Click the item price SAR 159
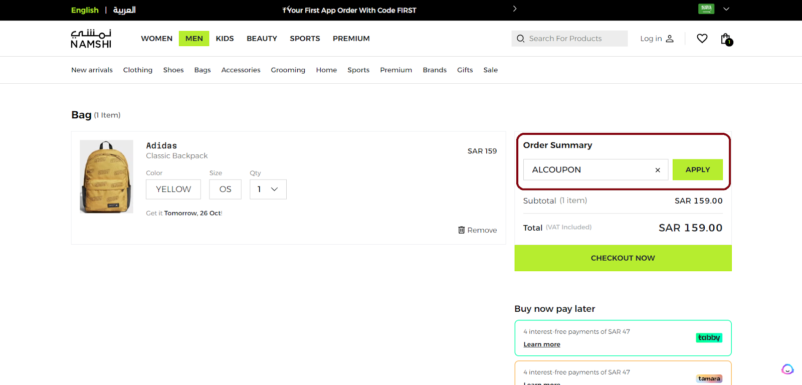Viewport: 802px width, 385px height. pos(482,151)
